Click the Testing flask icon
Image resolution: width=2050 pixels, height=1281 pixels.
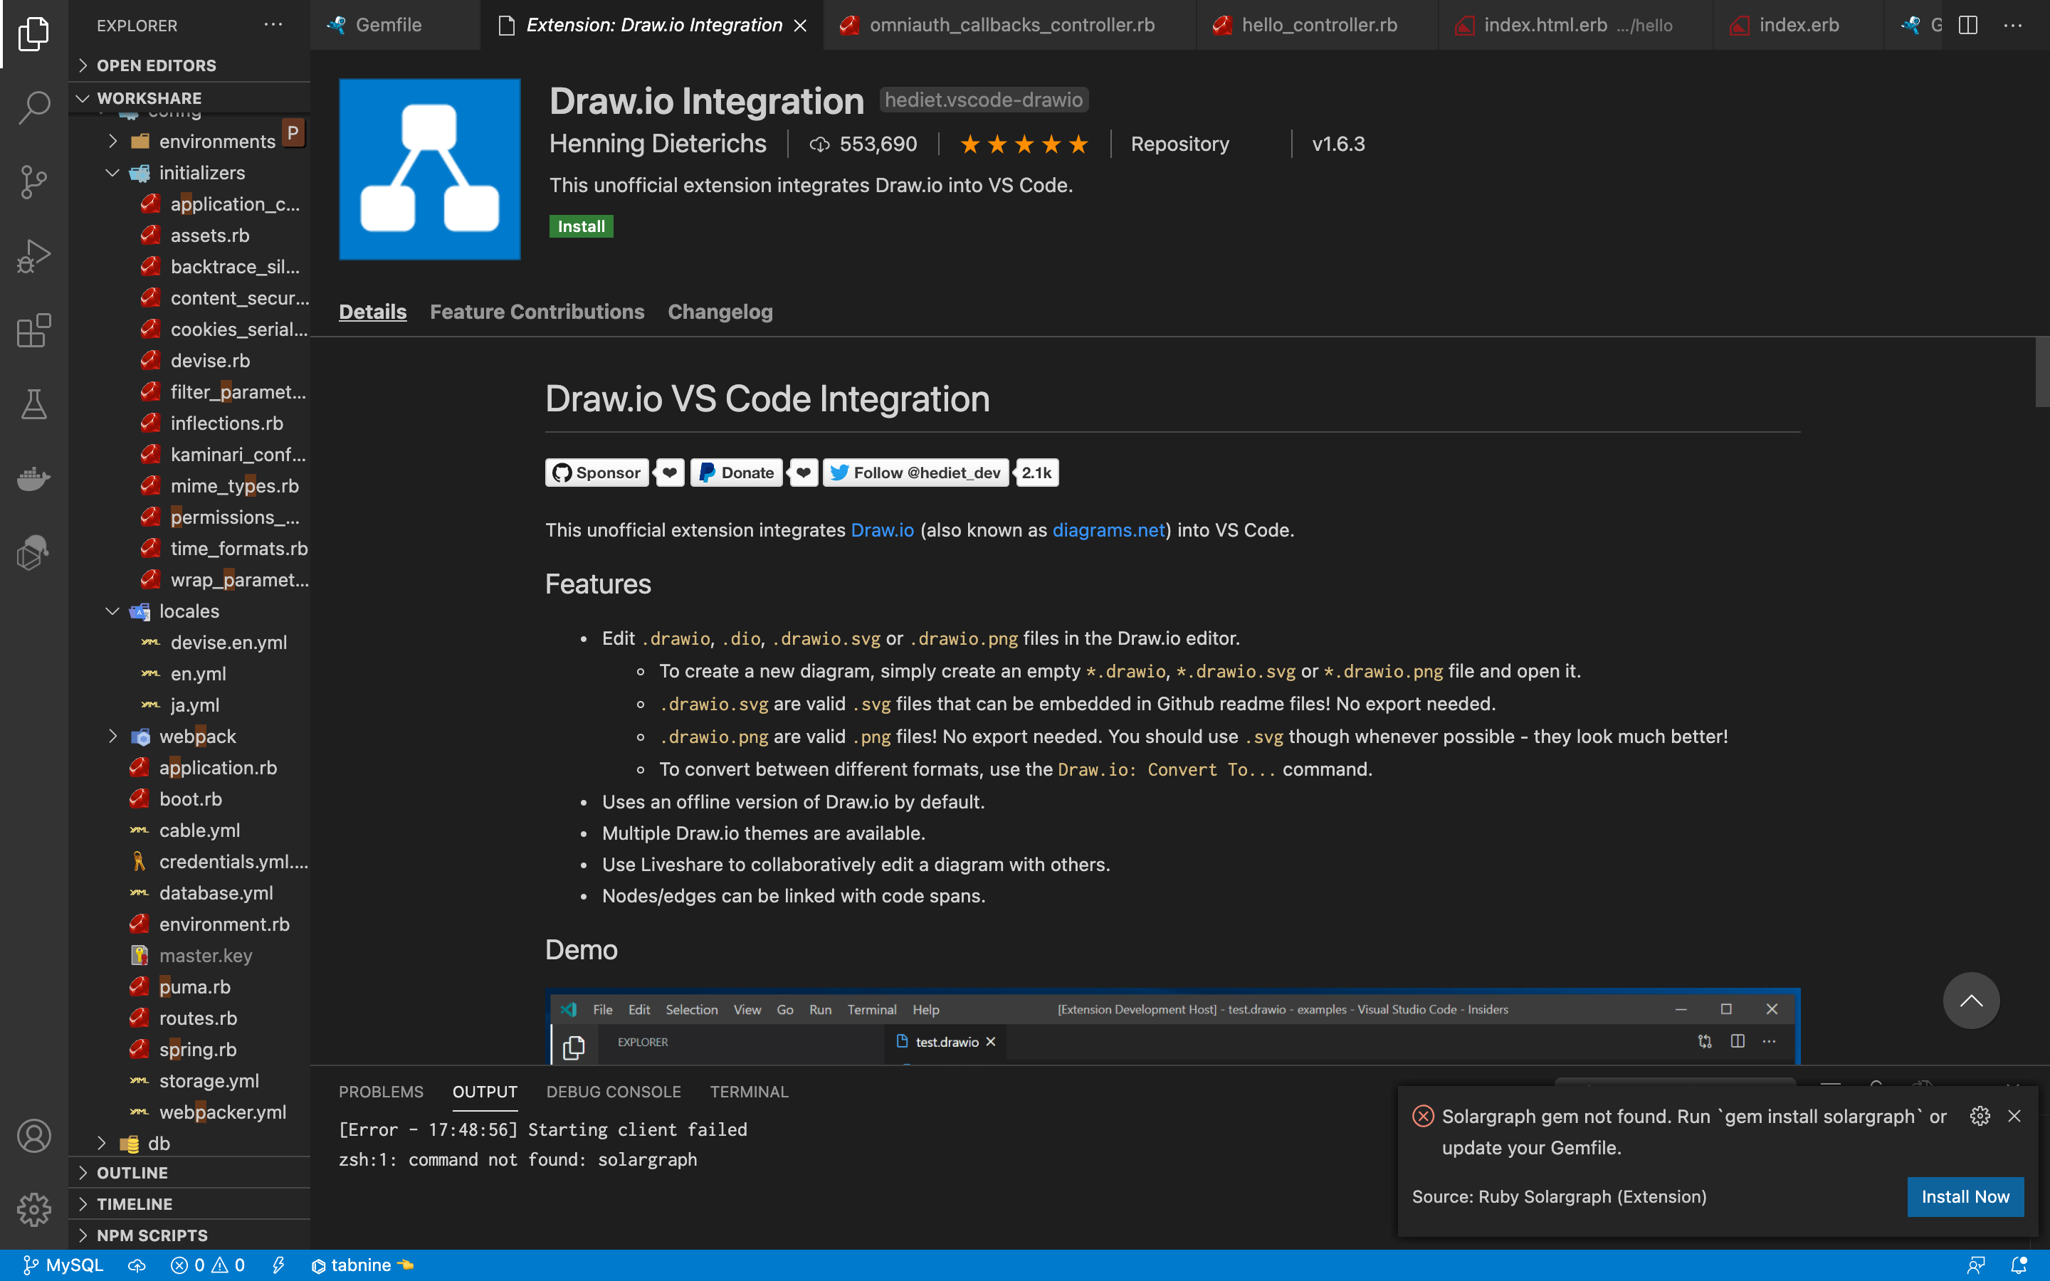click(x=34, y=404)
